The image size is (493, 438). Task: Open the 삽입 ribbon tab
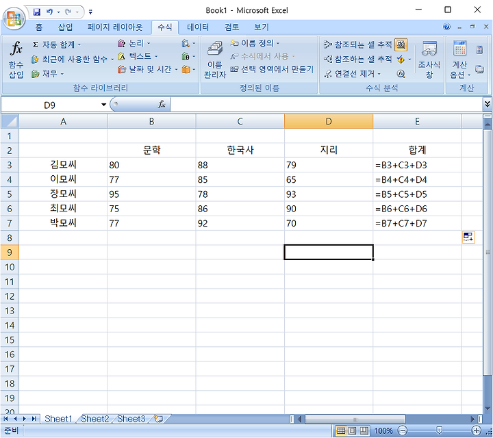[x=66, y=27]
